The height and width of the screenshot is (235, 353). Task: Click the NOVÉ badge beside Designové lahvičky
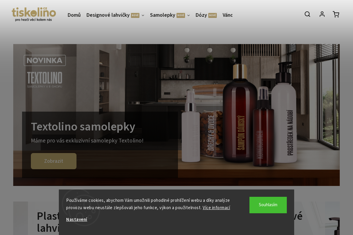point(135,15)
